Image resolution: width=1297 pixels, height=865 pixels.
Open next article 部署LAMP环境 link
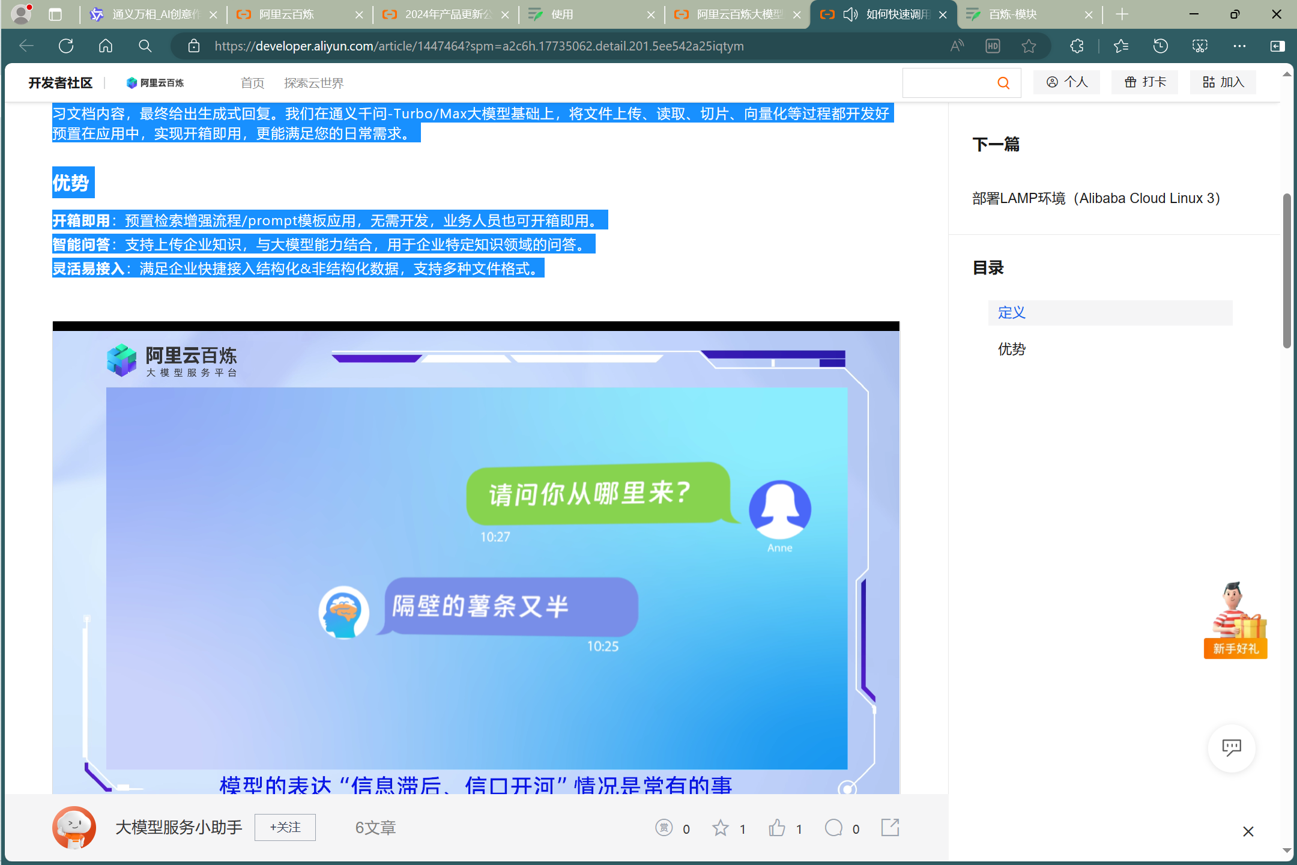click(x=1096, y=198)
